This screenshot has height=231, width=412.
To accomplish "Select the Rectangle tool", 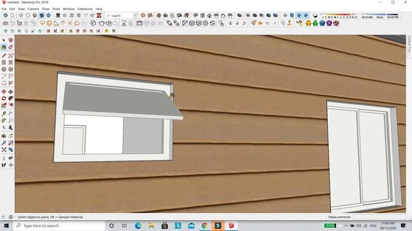I will 4,62.
